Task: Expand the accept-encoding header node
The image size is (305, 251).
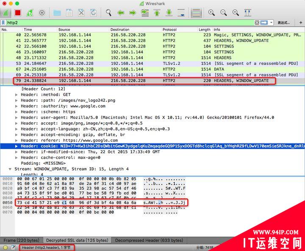Action: point(17,135)
